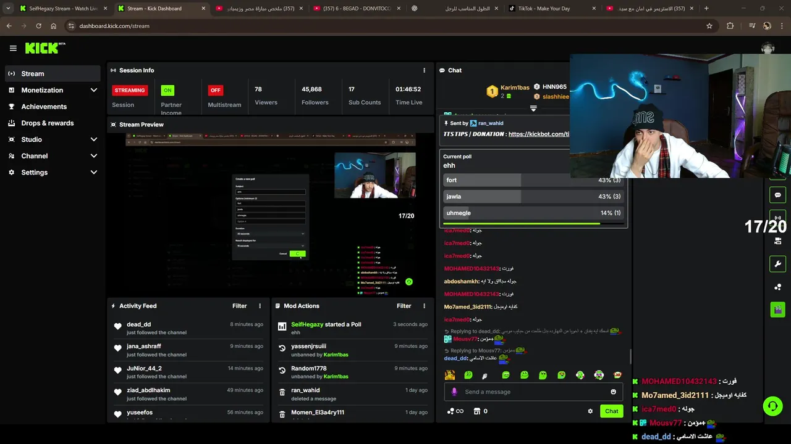Open the Session Info three-dot menu
This screenshot has width=791, height=444.
[x=424, y=70]
